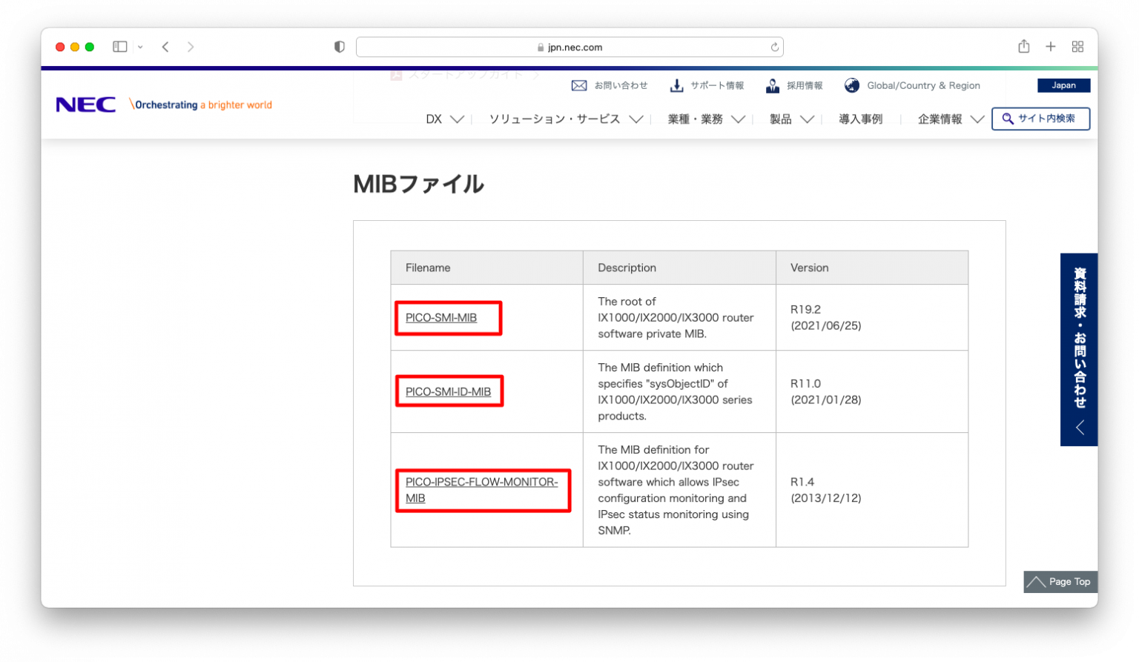Click the privacy shield icon
Screen dimensions: 1139x662
point(339,46)
